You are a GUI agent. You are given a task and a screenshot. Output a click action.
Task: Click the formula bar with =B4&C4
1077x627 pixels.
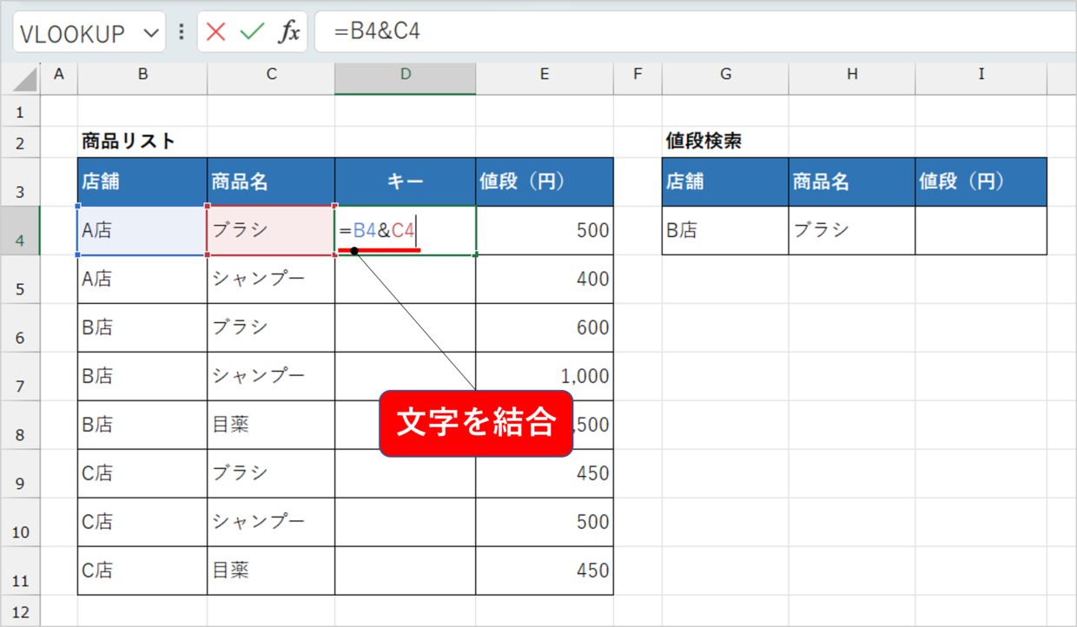(695, 33)
